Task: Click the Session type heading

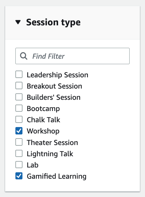Action: pyautogui.click(x=53, y=22)
